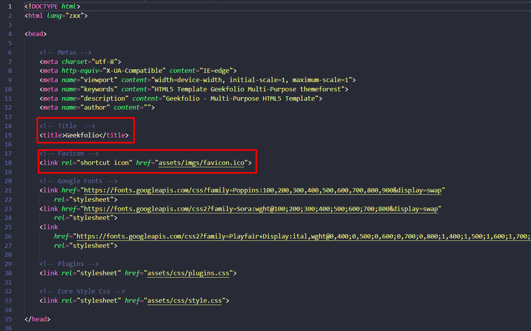
Task: Click the "zxx" lang attribute value
Action: pyautogui.click(x=75, y=16)
